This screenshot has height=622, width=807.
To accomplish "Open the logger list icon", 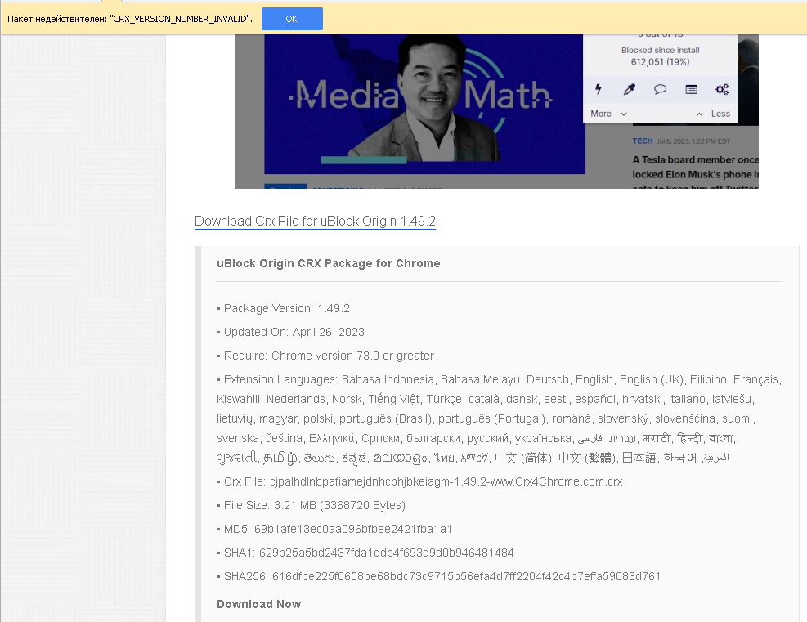I will coord(691,90).
